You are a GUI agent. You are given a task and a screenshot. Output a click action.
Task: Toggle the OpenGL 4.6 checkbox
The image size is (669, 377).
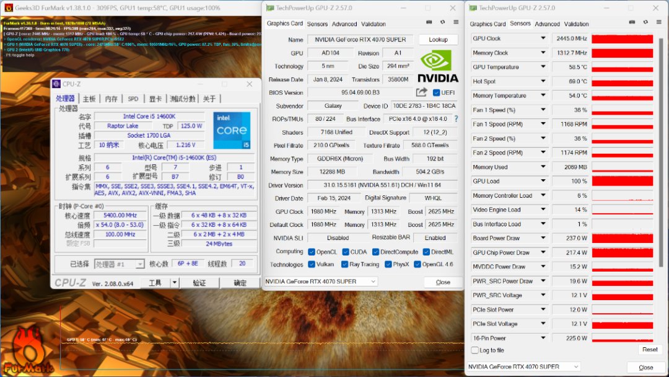coord(418,264)
